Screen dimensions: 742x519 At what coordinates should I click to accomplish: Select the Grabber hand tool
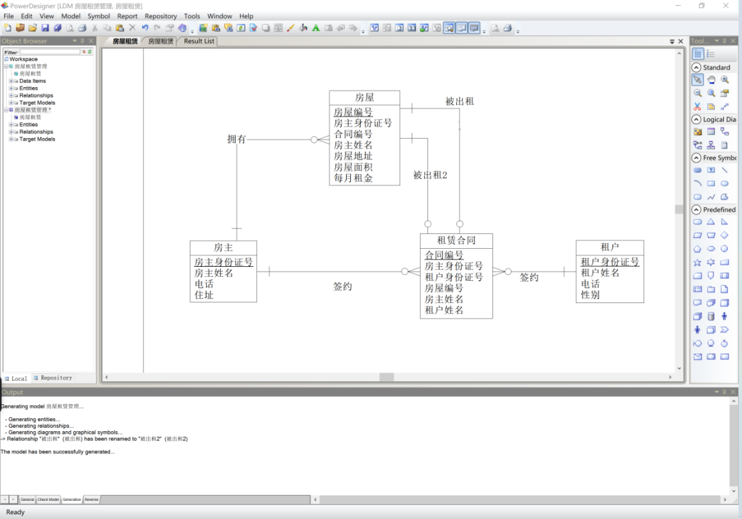[710, 80]
